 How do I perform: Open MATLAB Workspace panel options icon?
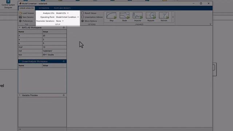tap(64, 28)
